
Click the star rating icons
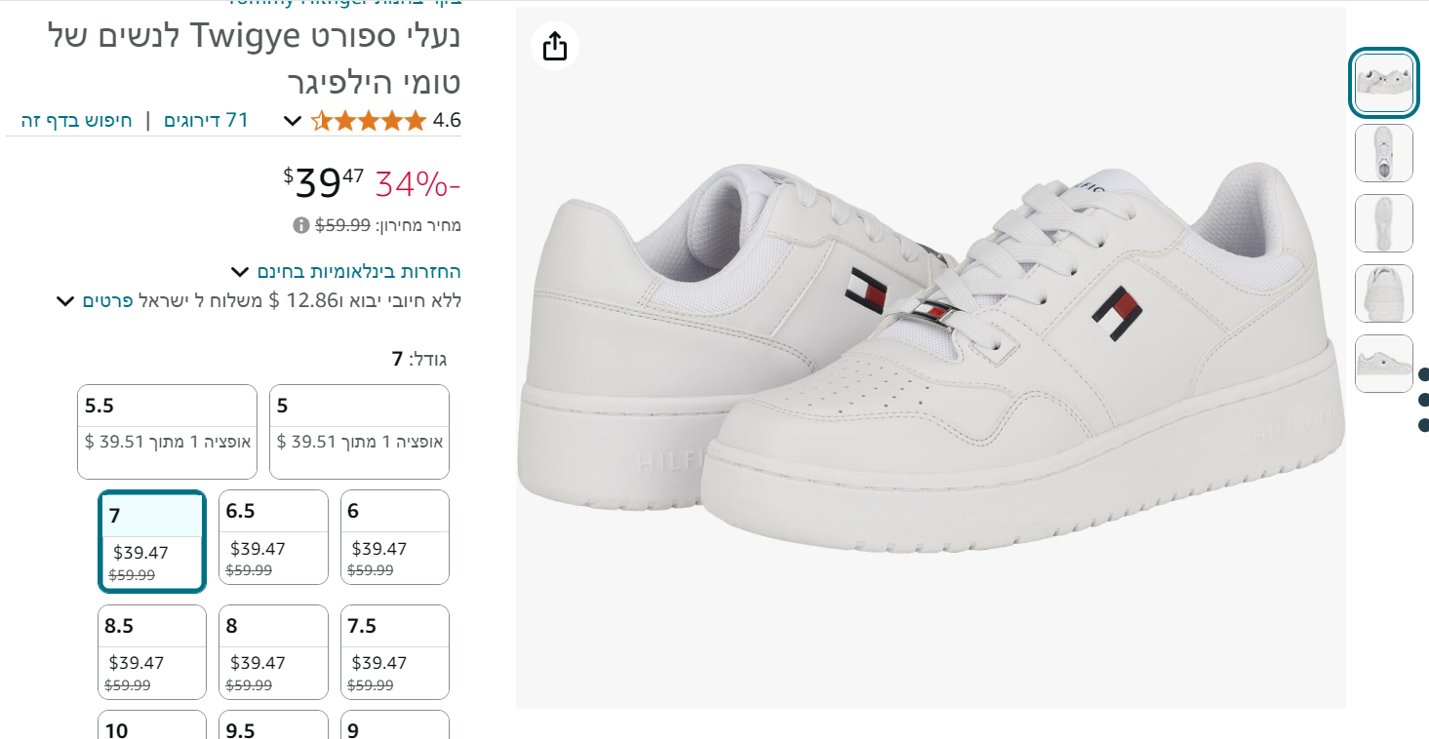[369, 121]
